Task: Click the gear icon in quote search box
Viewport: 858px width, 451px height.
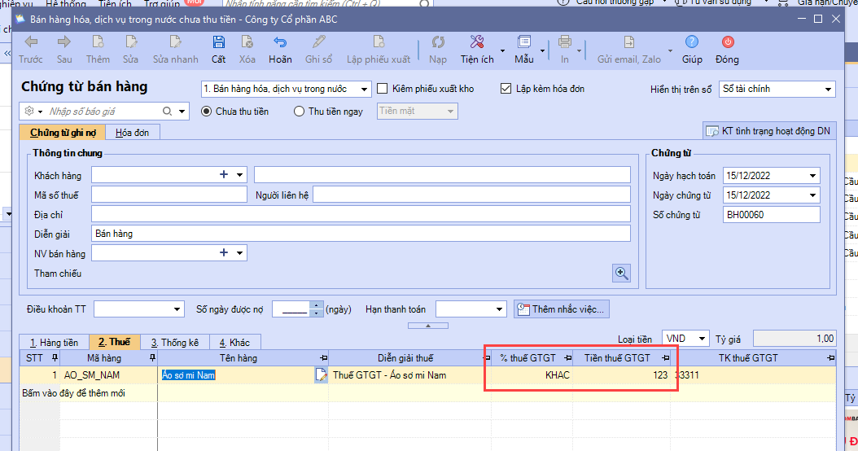Action: point(29,111)
